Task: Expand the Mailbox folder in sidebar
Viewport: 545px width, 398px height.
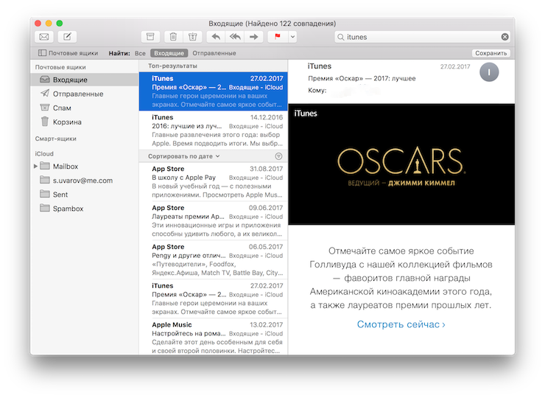Action: (x=35, y=167)
